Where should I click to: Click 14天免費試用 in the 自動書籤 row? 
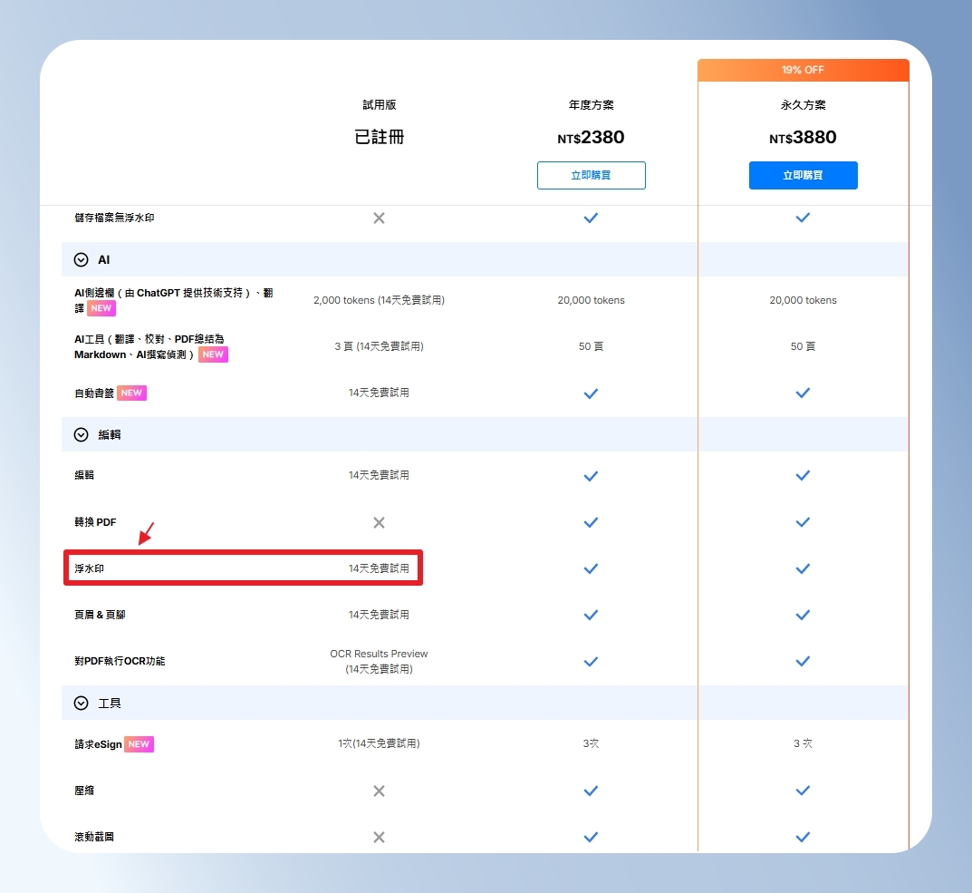(x=379, y=393)
